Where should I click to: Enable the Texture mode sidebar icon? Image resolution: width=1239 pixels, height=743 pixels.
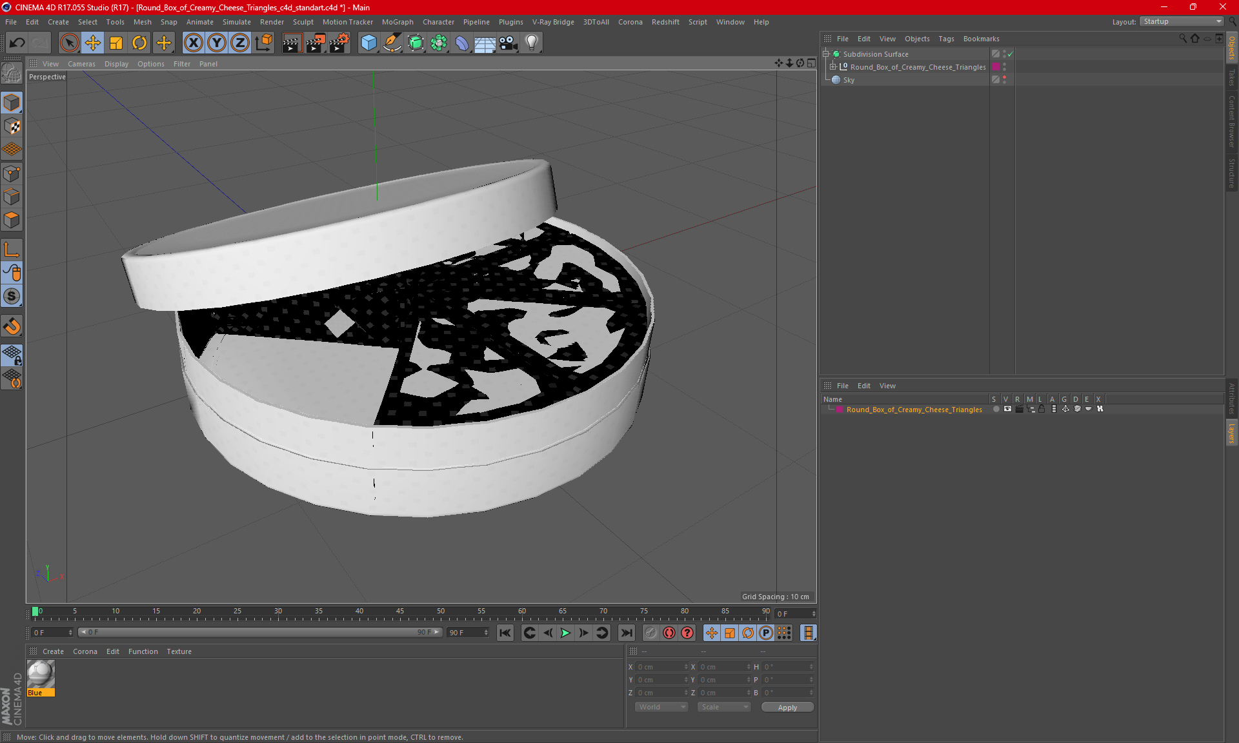coord(12,126)
